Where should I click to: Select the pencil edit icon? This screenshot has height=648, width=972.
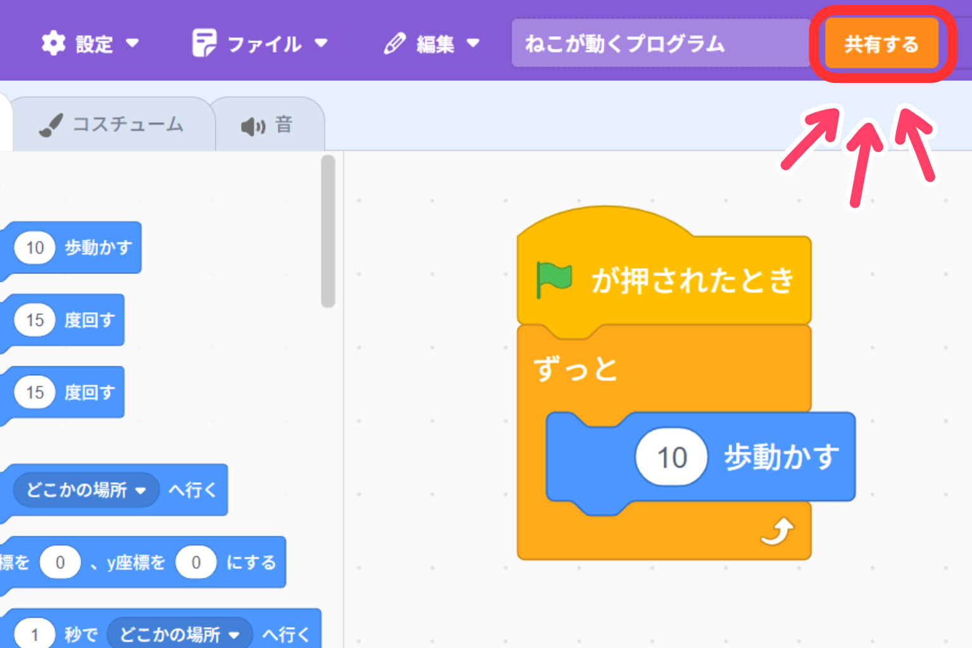coord(394,43)
